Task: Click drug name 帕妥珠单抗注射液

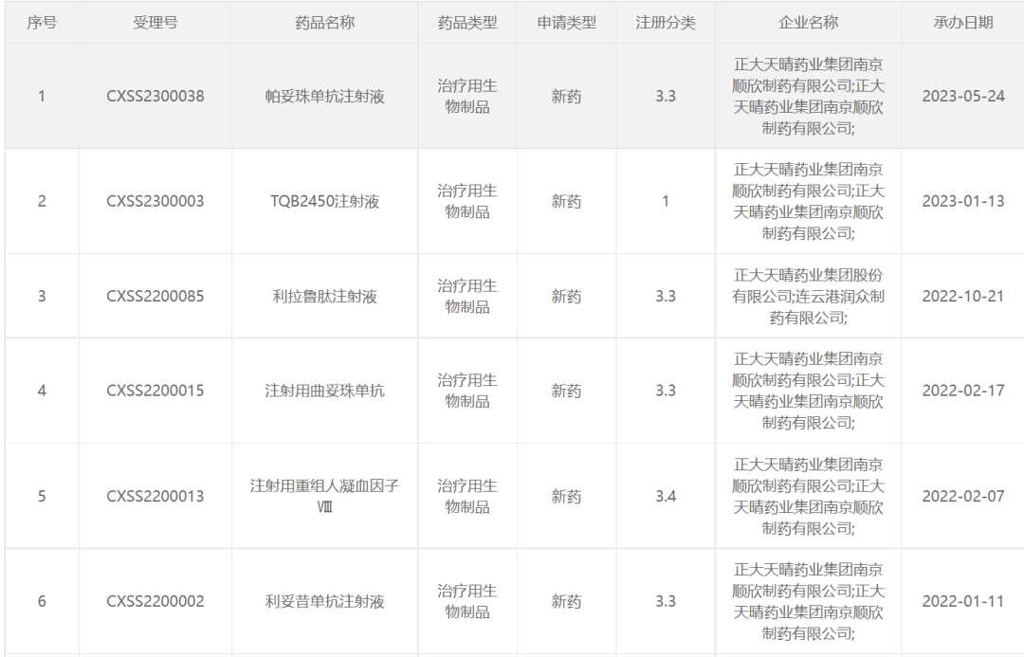Action: tap(324, 96)
